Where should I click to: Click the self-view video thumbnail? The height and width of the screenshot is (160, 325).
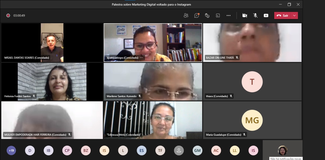pyautogui.click(x=282, y=150)
